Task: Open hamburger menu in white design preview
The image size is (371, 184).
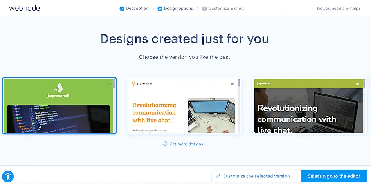Action: tap(232, 83)
